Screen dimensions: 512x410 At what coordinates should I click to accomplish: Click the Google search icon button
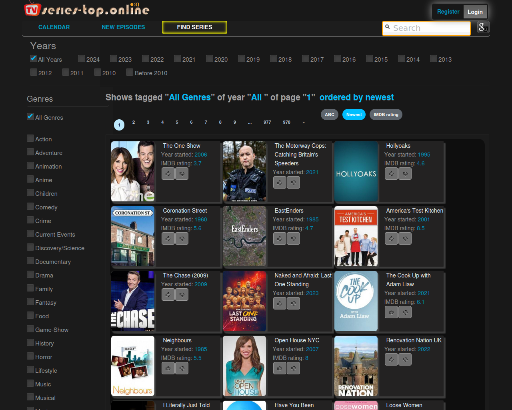(x=483, y=27)
